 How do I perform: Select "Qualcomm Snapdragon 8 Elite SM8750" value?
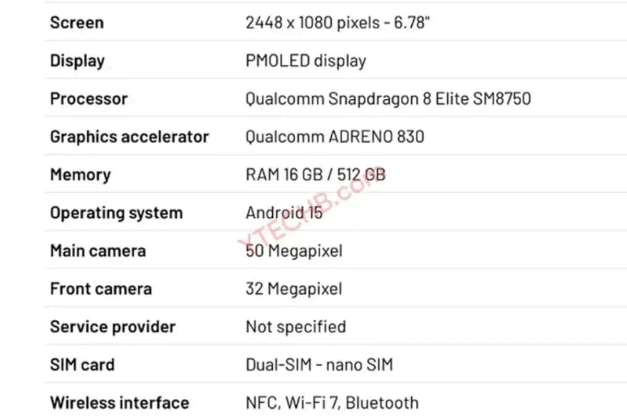[x=388, y=99]
